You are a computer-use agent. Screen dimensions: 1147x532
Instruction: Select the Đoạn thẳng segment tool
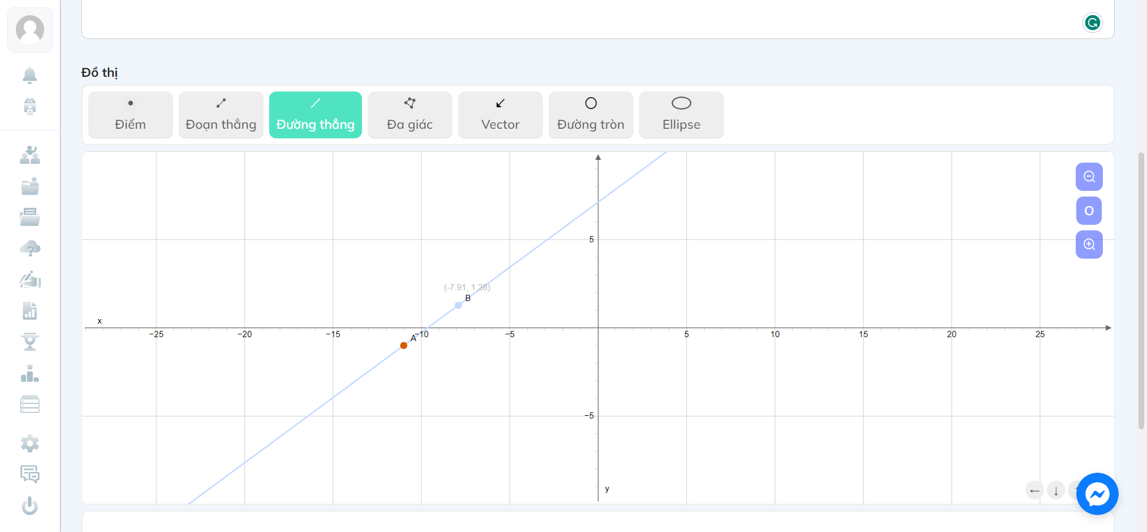221,115
